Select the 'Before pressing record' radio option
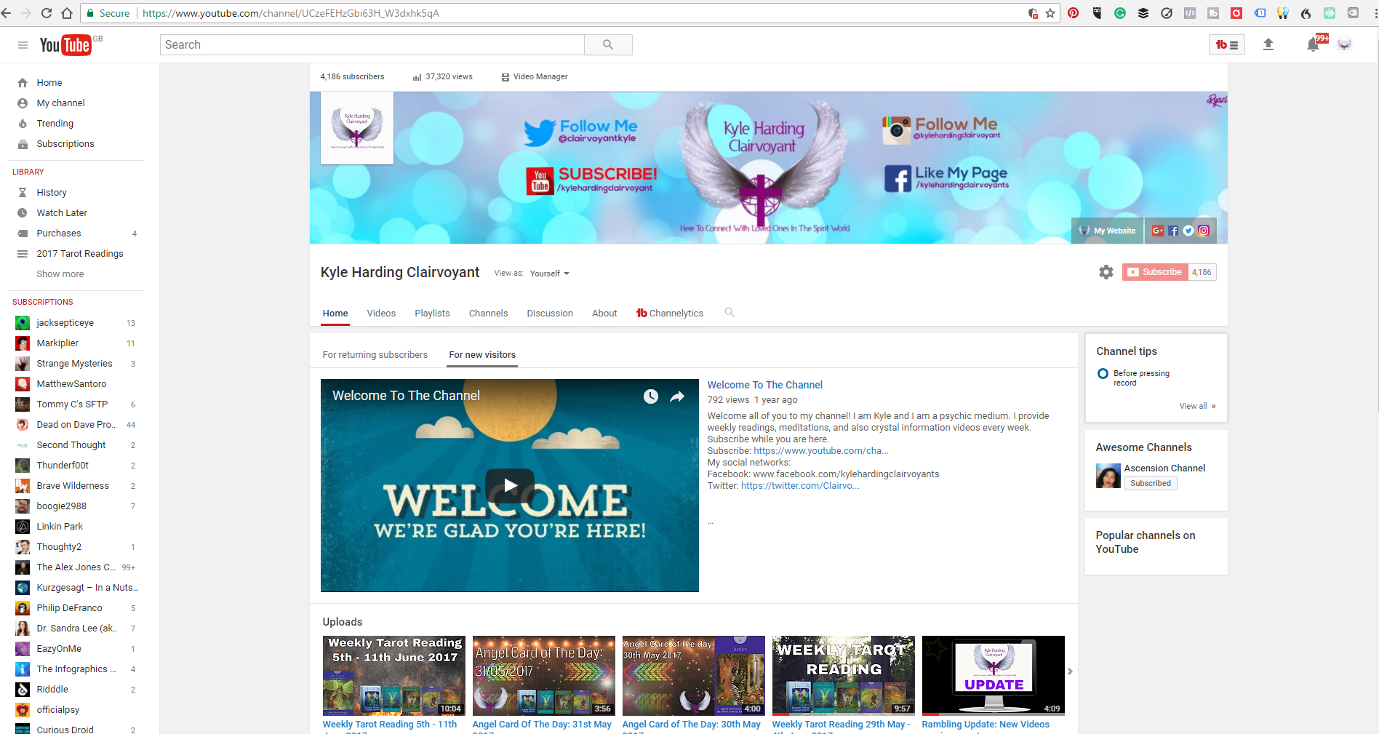This screenshot has height=734, width=1379. coord(1103,374)
